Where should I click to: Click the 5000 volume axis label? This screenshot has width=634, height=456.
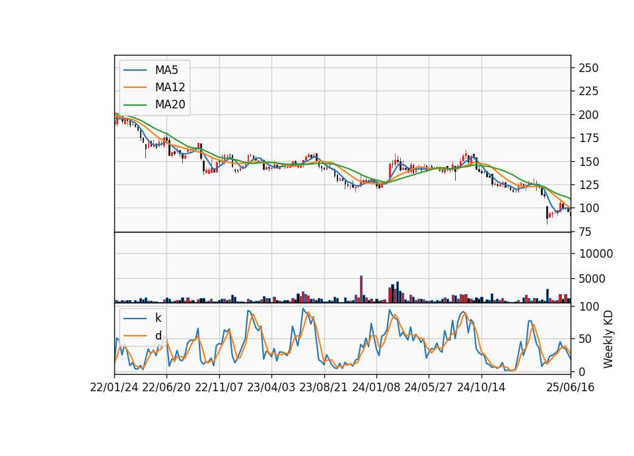(x=592, y=279)
